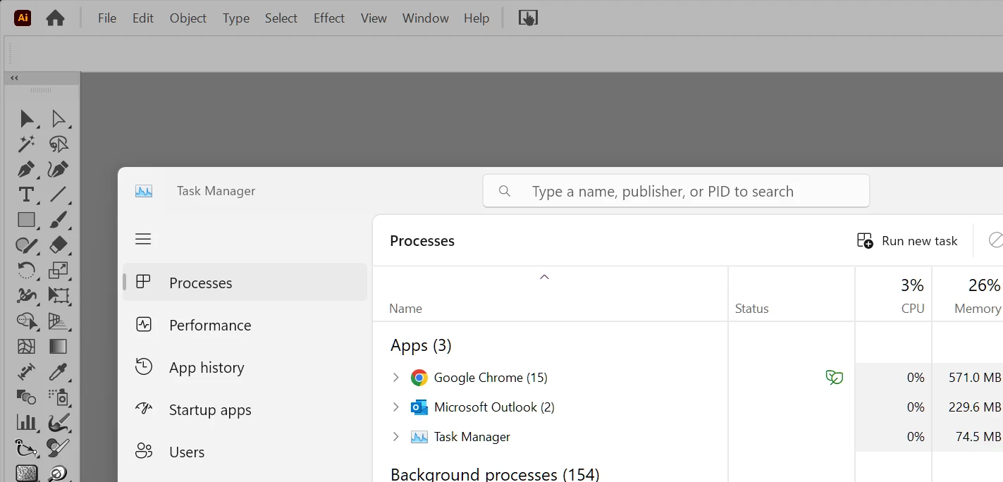
Task: Select the Microsoft Outlook (2) row
Action: coord(688,407)
